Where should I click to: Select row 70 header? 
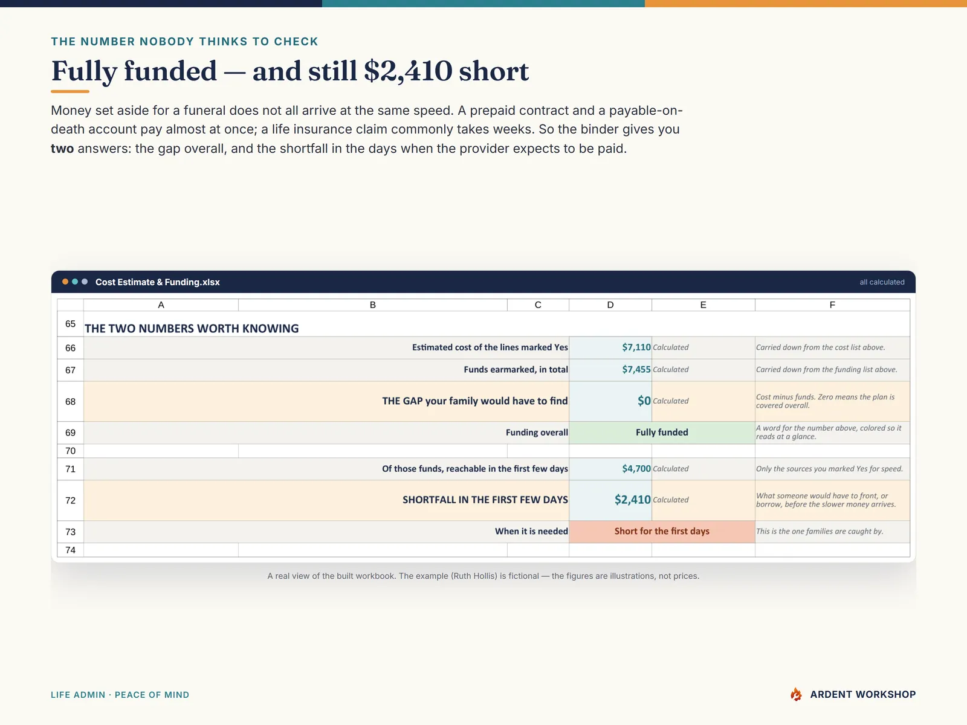click(x=70, y=451)
